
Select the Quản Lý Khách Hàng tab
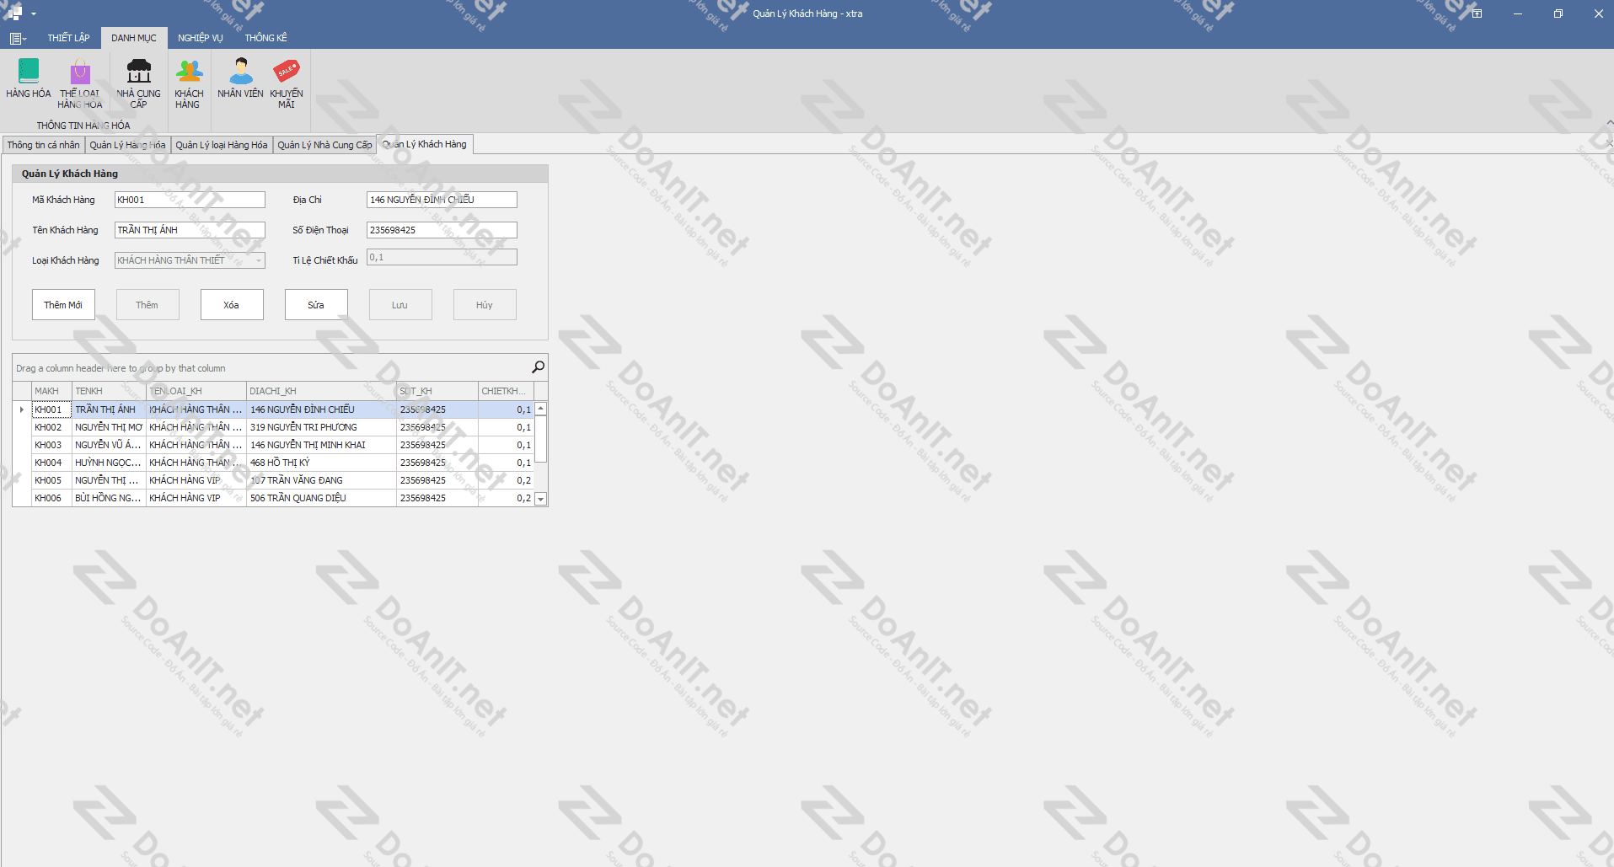coord(425,144)
